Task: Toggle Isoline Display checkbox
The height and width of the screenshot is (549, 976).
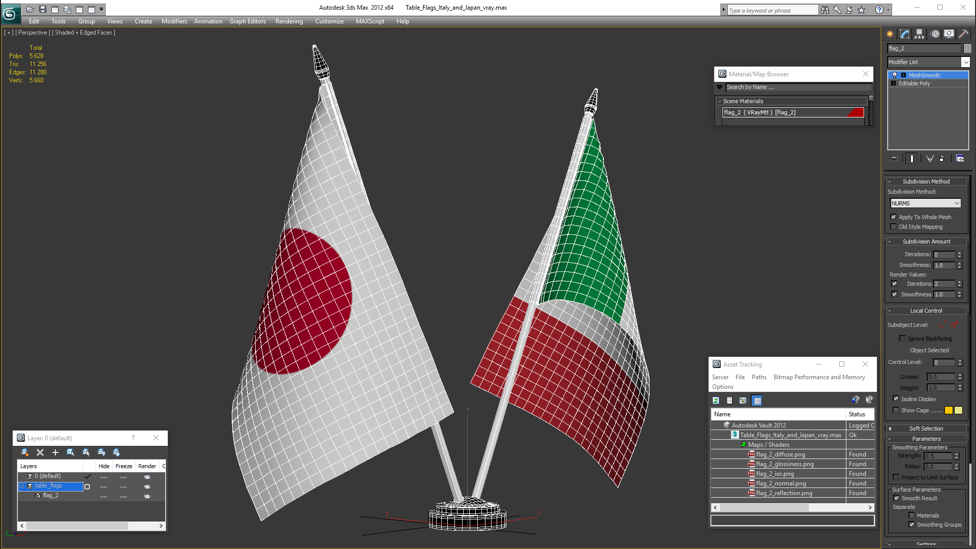Action: click(x=896, y=399)
